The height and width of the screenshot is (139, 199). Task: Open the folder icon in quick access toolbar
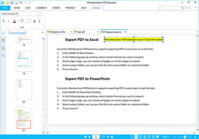click(7, 3)
